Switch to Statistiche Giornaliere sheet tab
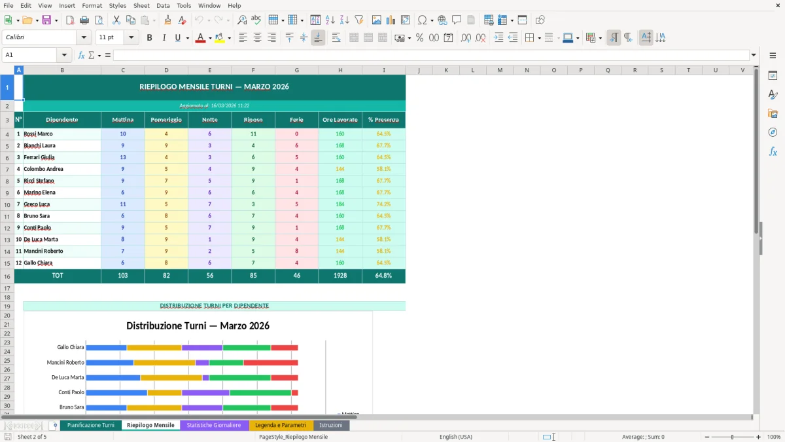Viewport: 785px width, 442px height. pyautogui.click(x=214, y=425)
